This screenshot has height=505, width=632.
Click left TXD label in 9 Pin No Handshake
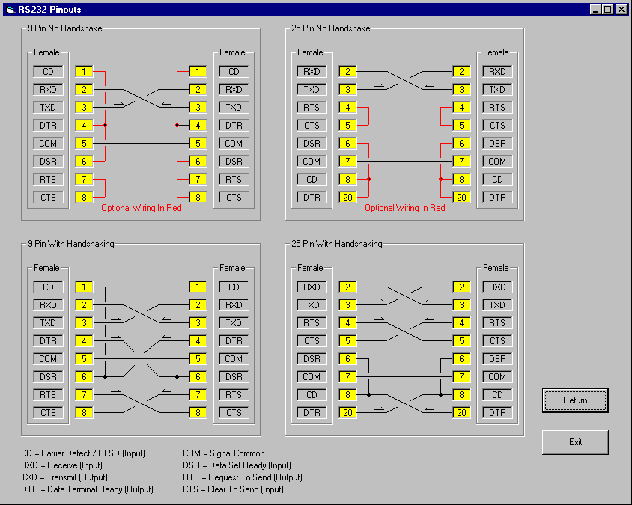(48, 108)
